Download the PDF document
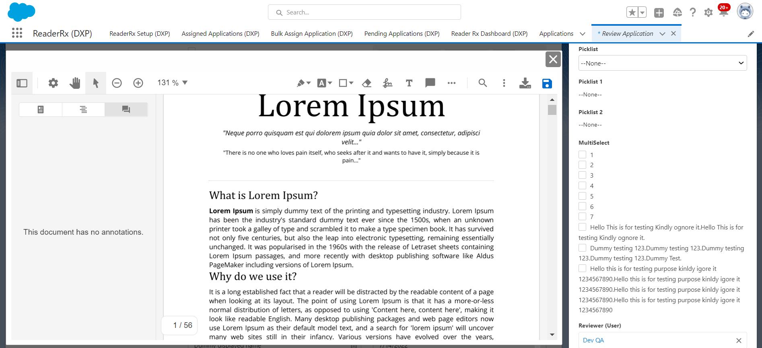Screen dimensions: 762x348 [525, 83]
